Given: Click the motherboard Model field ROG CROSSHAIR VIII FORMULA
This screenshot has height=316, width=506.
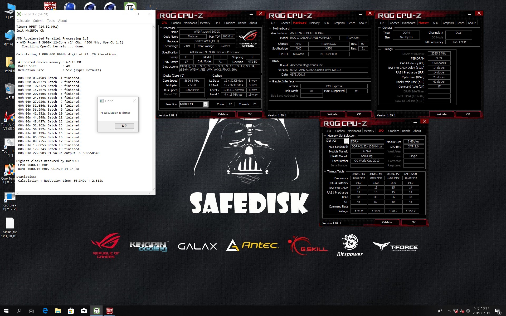Looking at the screenshot, I should click(315, 38).
